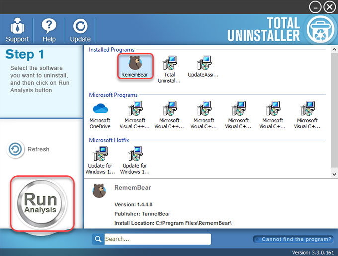Open the Help page
This screenshot has height=256, width=338.
click(x=49, y=30)
